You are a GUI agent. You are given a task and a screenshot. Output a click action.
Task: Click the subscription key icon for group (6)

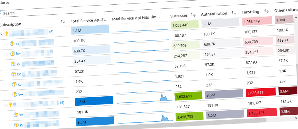(x=7, y=34)
